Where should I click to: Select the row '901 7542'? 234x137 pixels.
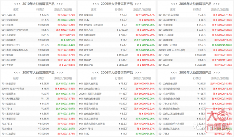click(117, 20)
